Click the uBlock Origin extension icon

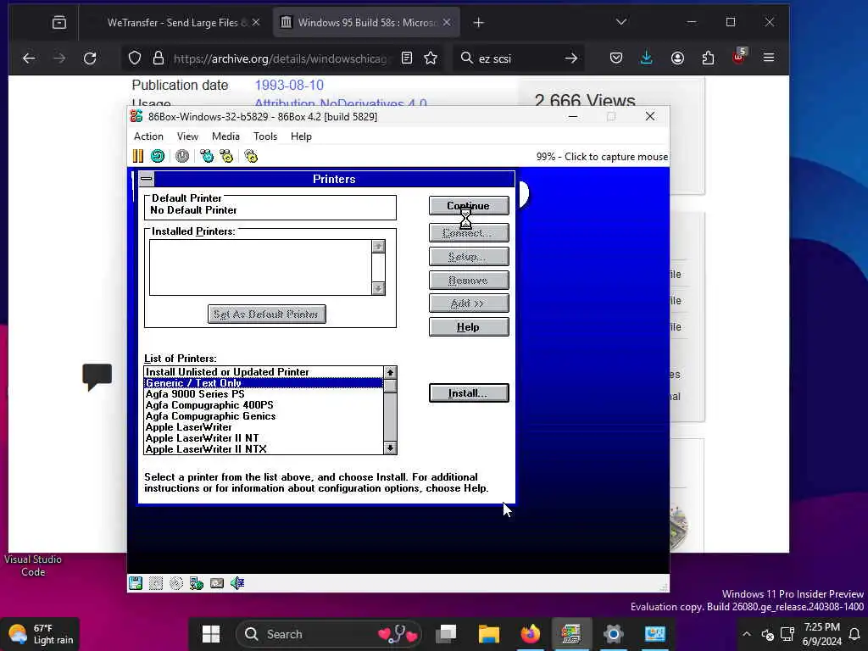click(x=739, y=57)
